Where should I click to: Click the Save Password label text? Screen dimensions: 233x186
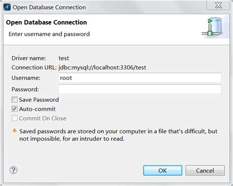coord(39,100)
